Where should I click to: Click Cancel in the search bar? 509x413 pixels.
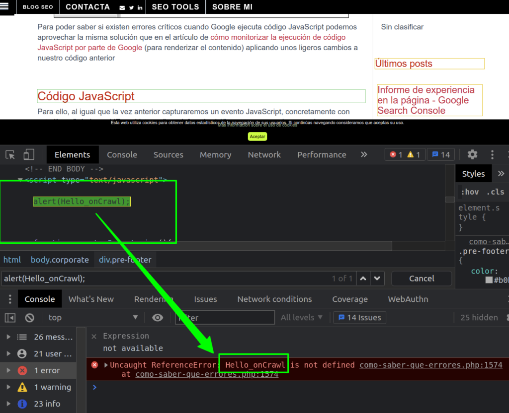point(422,278)
